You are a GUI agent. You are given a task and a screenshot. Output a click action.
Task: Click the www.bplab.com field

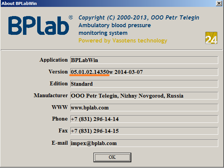click(x=144, y=107)
